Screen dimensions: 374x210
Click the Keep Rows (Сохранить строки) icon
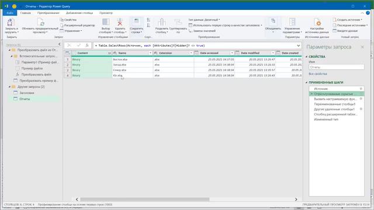pos(136,22)
